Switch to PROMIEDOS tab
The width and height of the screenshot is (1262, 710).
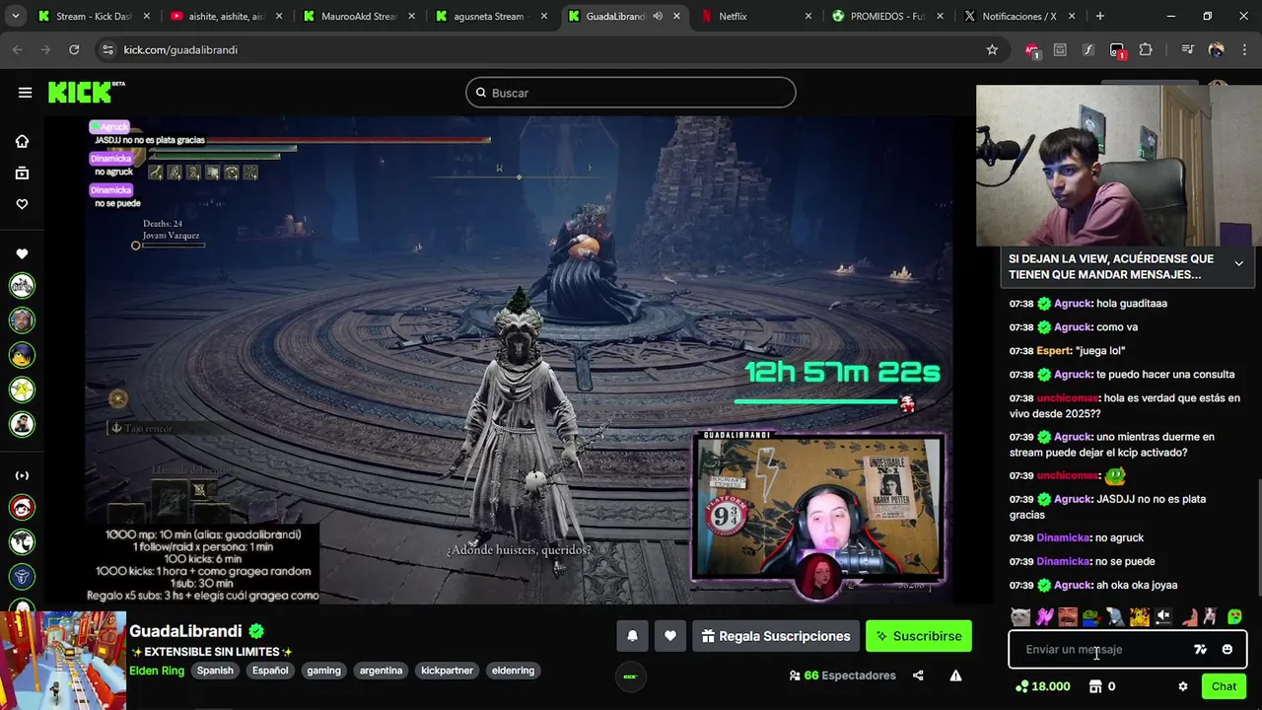coord(887,16)
